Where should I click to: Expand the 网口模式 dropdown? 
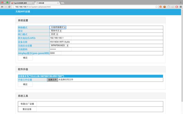(54, 34)
